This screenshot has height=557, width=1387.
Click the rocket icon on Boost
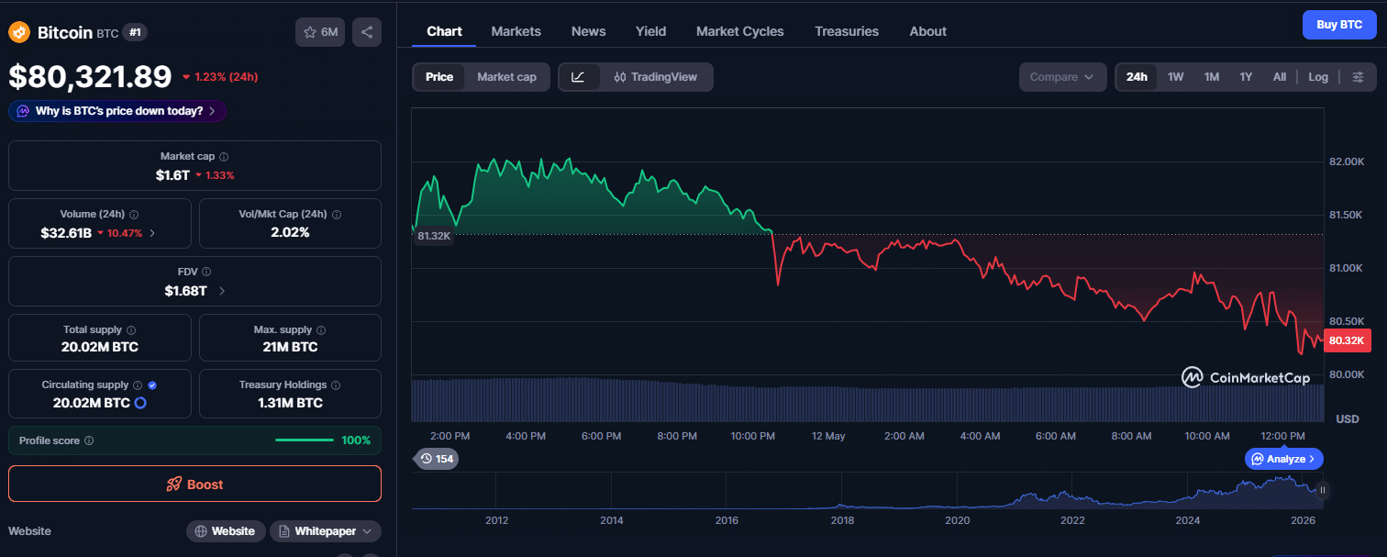coord(173,485)
